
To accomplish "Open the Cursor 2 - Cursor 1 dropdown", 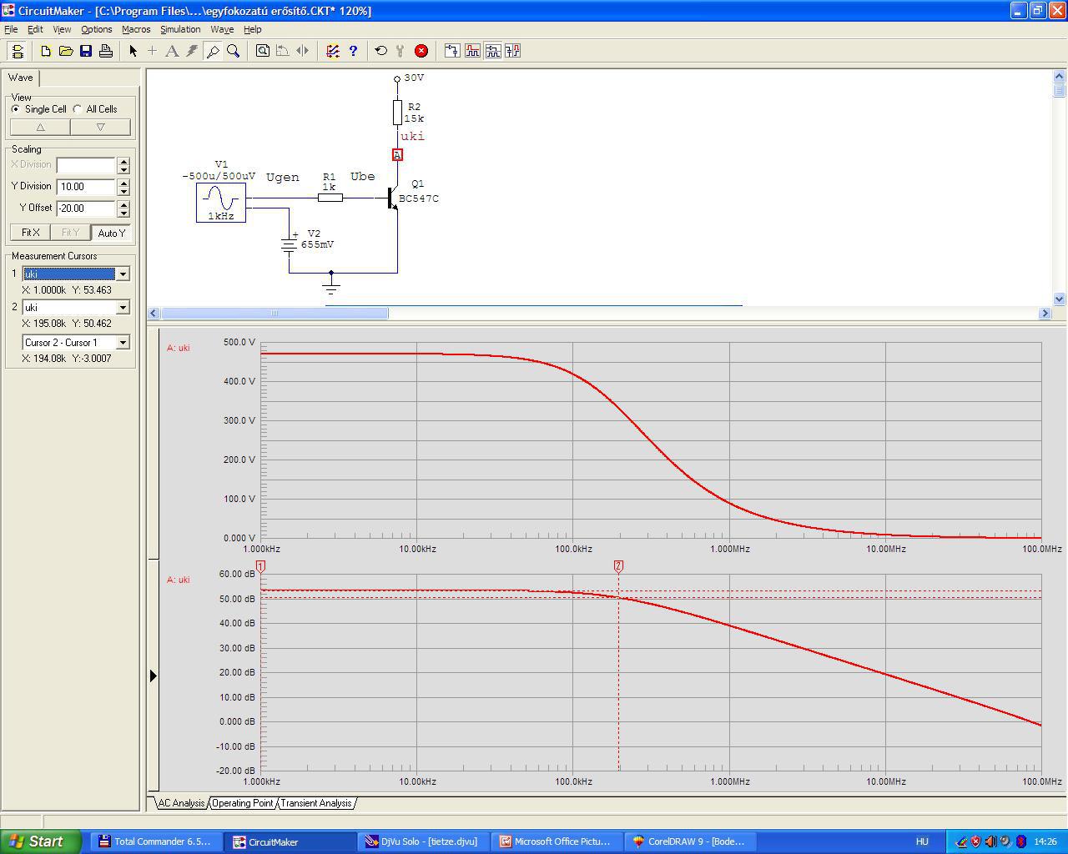I will [x=123, y=342].
